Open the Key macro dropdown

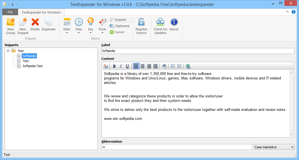[90, 26]
